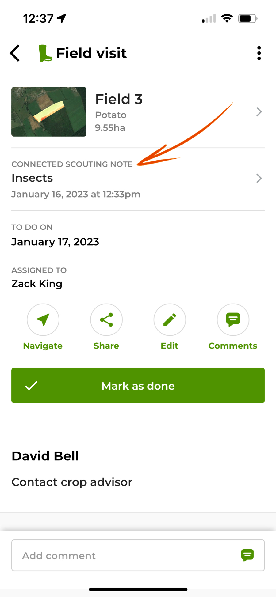The image size is (276, 597).
Task: Tap the Navigate label
Action: 43,346
